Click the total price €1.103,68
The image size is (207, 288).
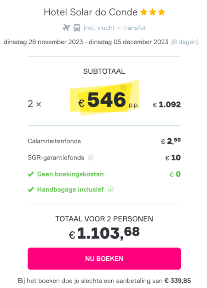(104, 233)
